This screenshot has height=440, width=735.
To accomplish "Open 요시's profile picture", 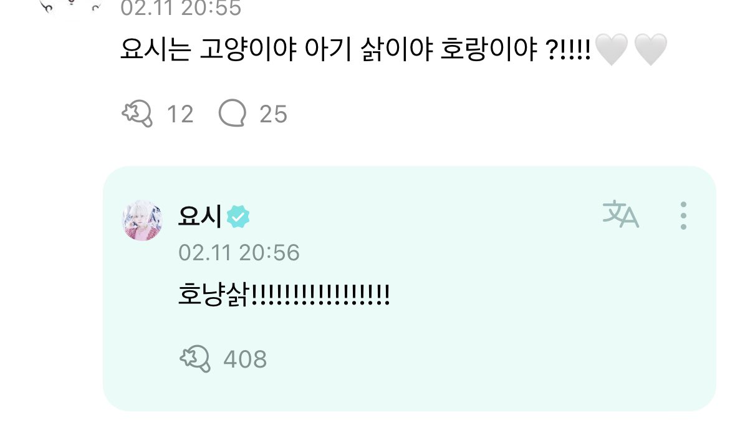I will point(143,220).
